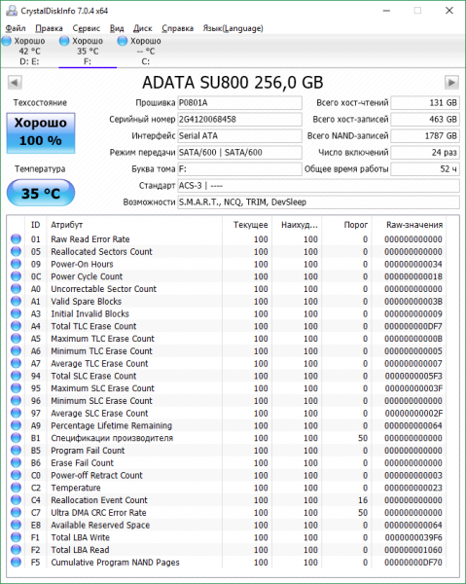Viewport: 466px width, 584px height.
Task: Click the Хорошо 100 % health status button
Action: [41, 133]
